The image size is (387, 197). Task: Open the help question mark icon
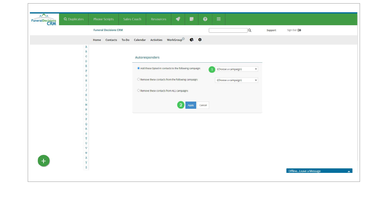pyautogui.click(x=205, y=19)
